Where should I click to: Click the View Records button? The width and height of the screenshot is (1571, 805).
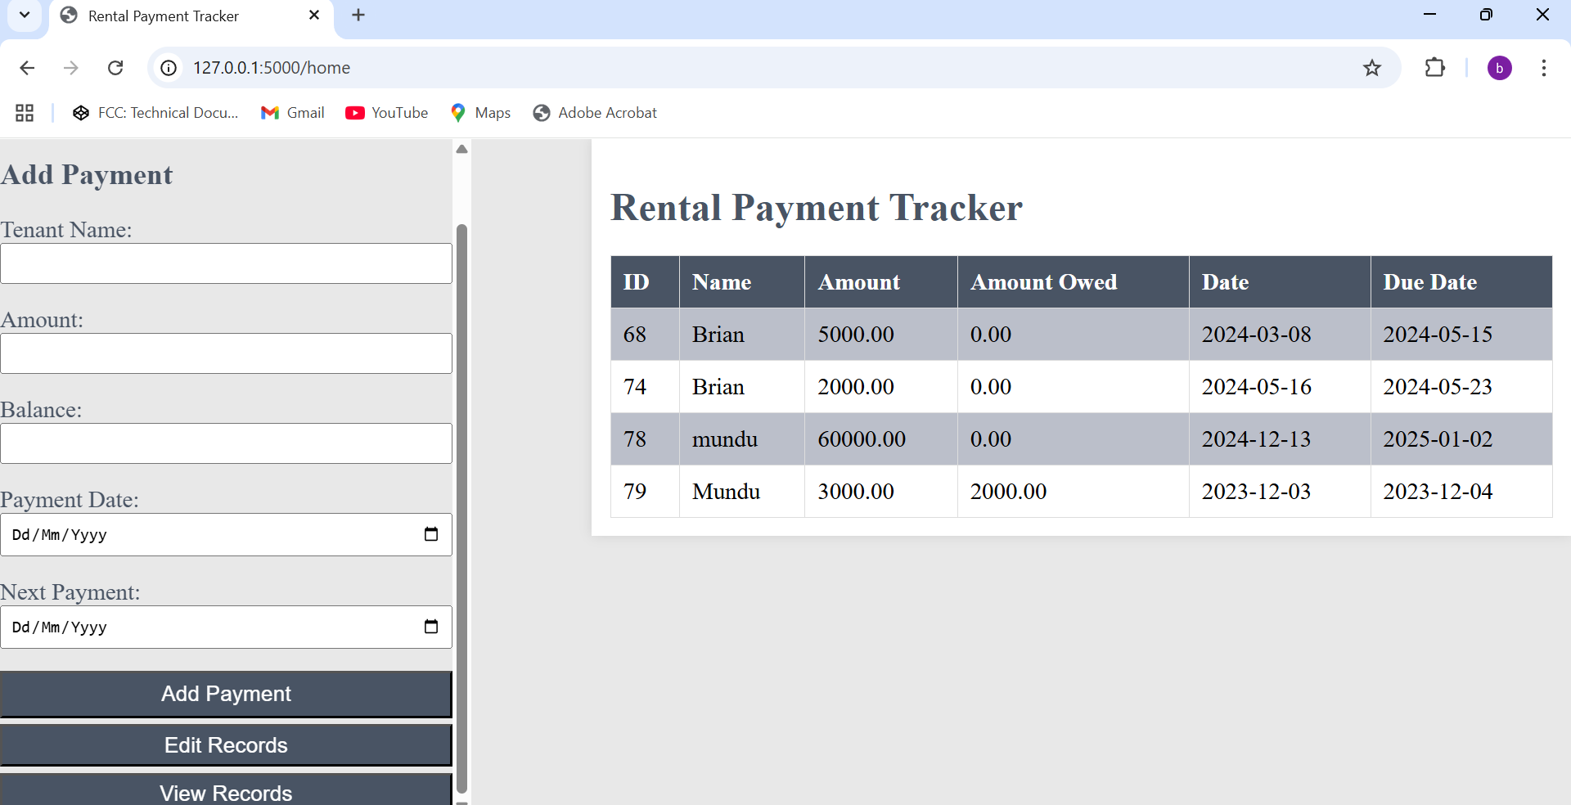coord(226,792)
